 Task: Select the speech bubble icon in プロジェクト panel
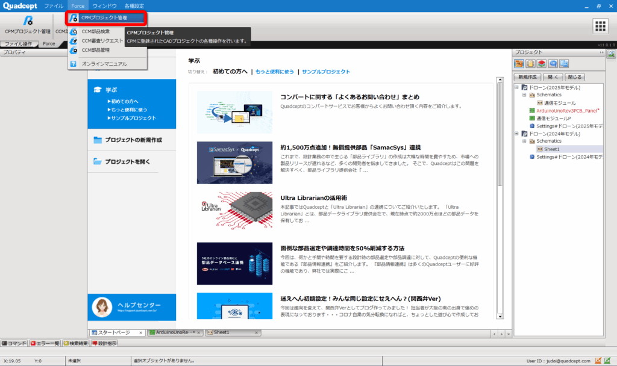[553, 64]
